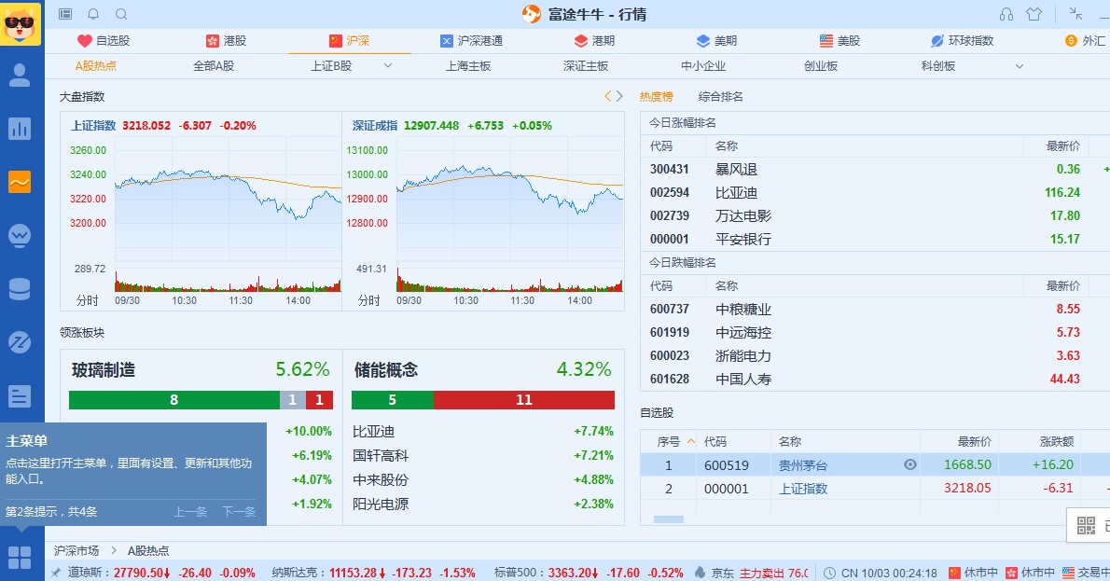Image resolution: width=1110 pixels, height=581 pixels.
Task: Toggle compact window mode arrows icon
Action: [x=1076, y=13]
